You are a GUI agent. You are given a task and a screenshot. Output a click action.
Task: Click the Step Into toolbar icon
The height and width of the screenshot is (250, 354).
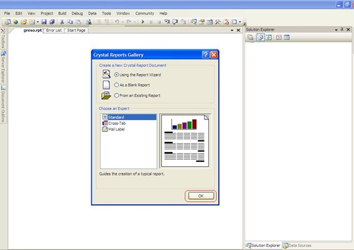[167, 22]
